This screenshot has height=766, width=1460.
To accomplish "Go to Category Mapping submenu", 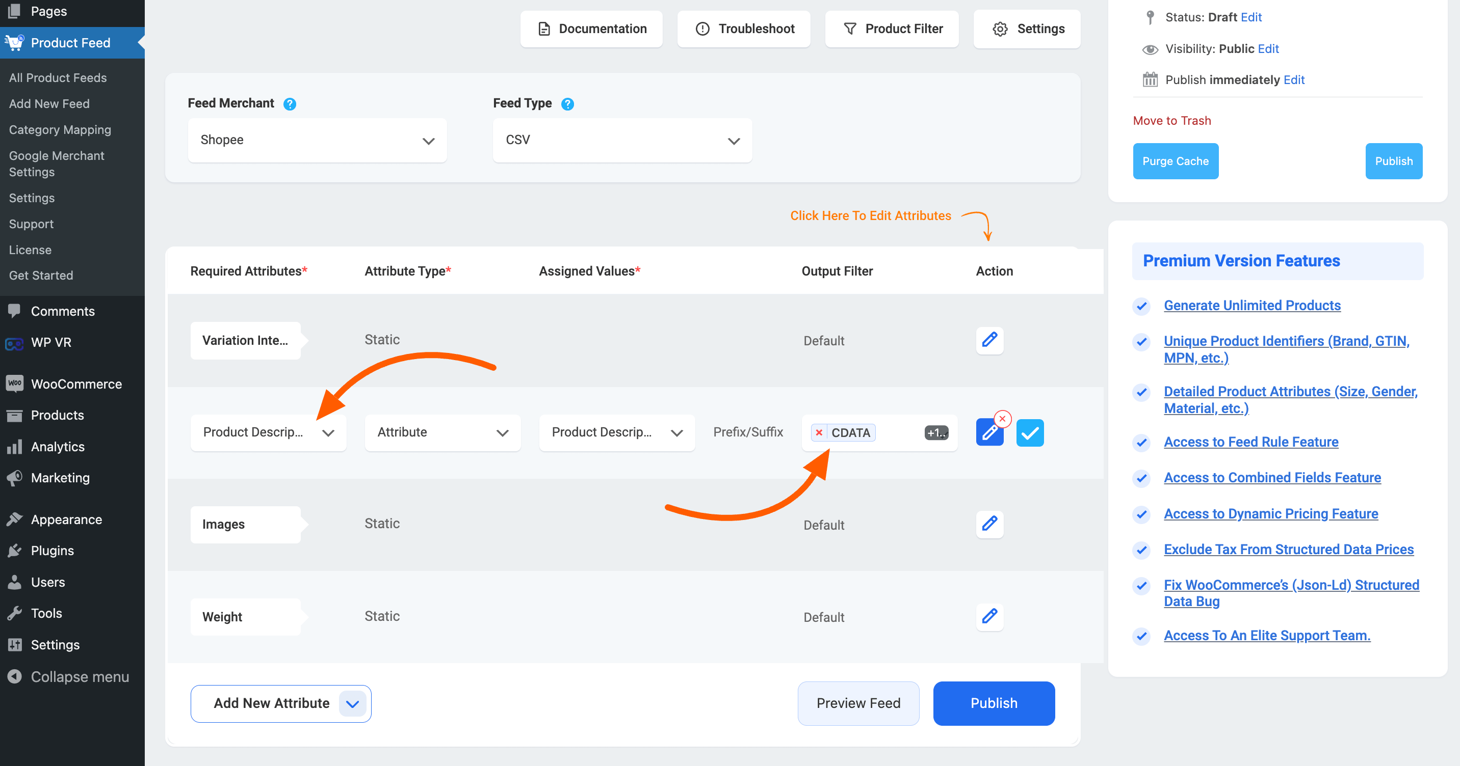I will click(x=60, y=130).
